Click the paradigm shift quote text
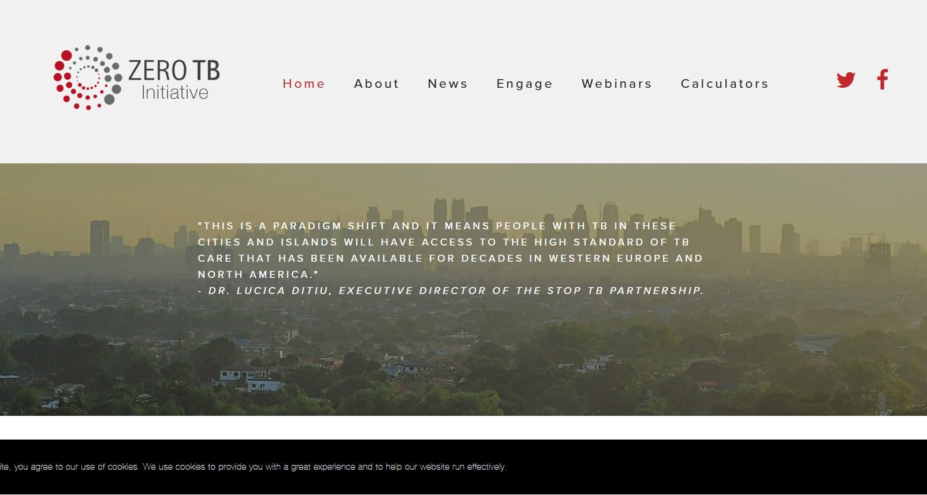 pyautogui.click(x=450, y=250)
